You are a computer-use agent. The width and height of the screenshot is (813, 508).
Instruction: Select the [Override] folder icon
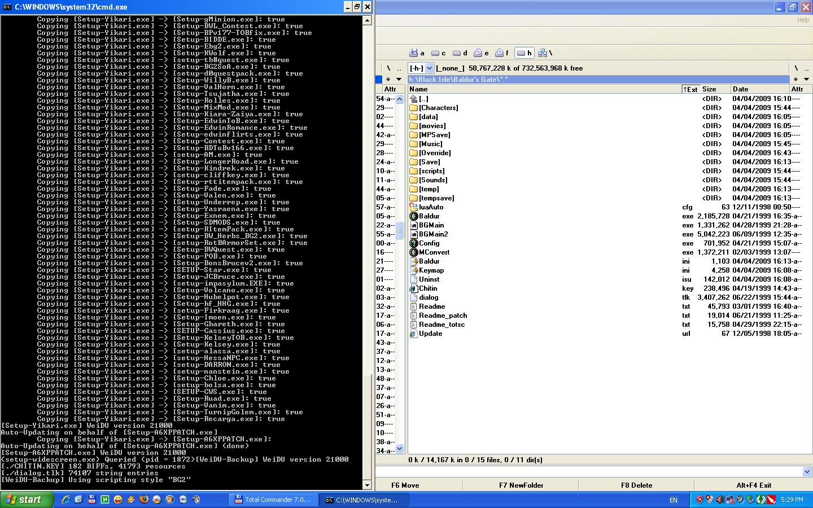coord(413,153)
